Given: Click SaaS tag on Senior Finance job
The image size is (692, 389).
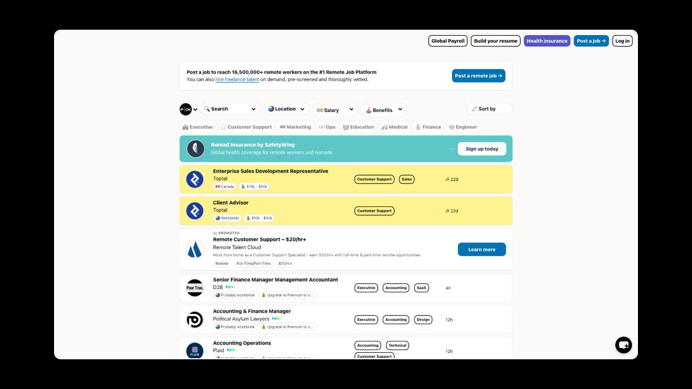Looking at the screenshot, I should [422, 288].
